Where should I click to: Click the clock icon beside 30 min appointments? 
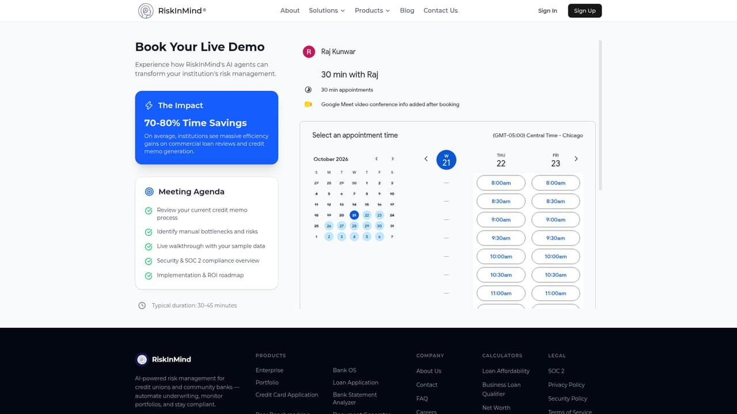[x=308, y=90]
